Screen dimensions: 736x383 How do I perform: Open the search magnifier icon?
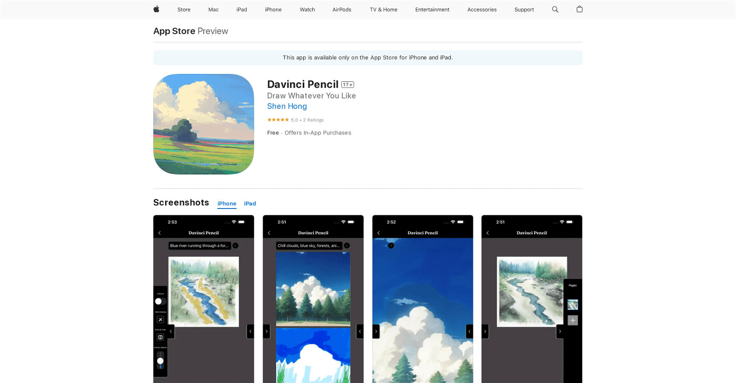pos(555,9)
